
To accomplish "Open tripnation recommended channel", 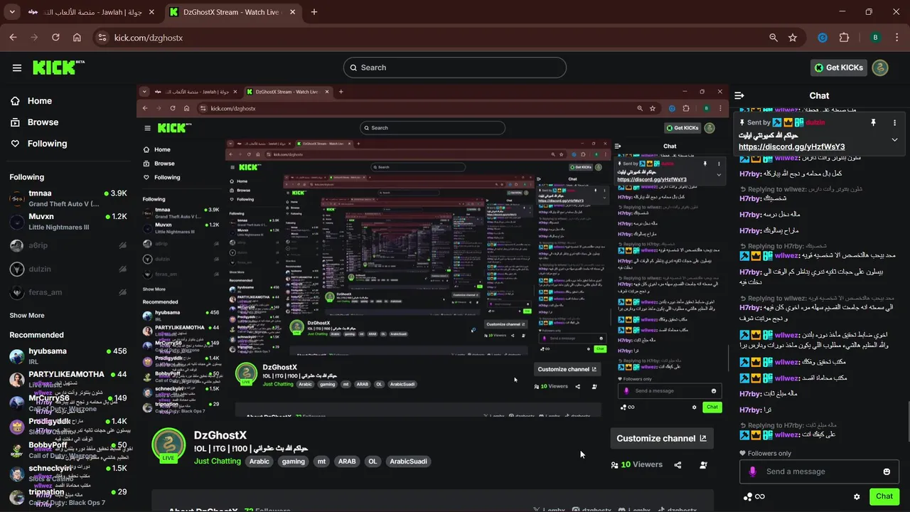I will [68, 496].
